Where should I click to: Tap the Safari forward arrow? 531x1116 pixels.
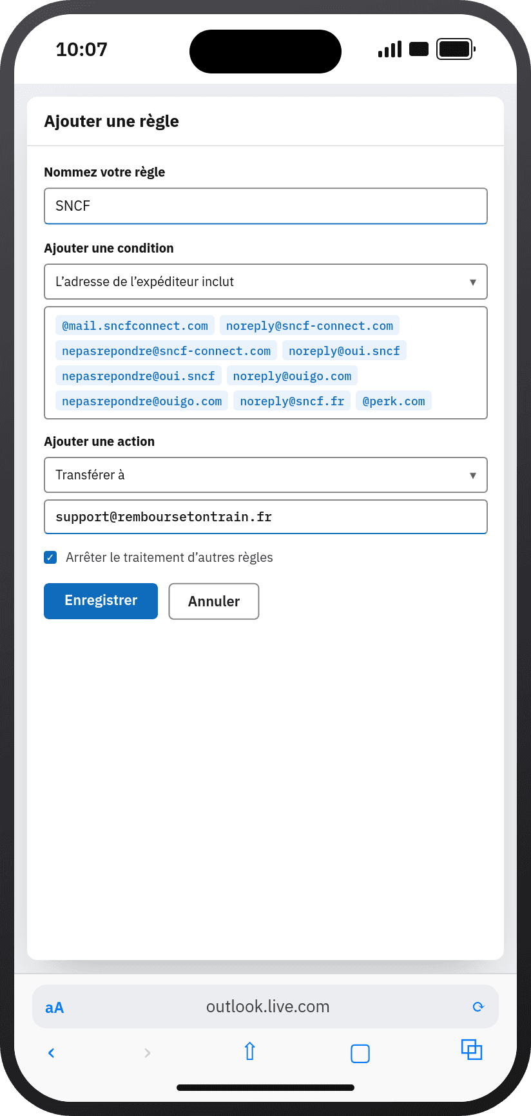pyautogui.click(x=148, y=1053)
